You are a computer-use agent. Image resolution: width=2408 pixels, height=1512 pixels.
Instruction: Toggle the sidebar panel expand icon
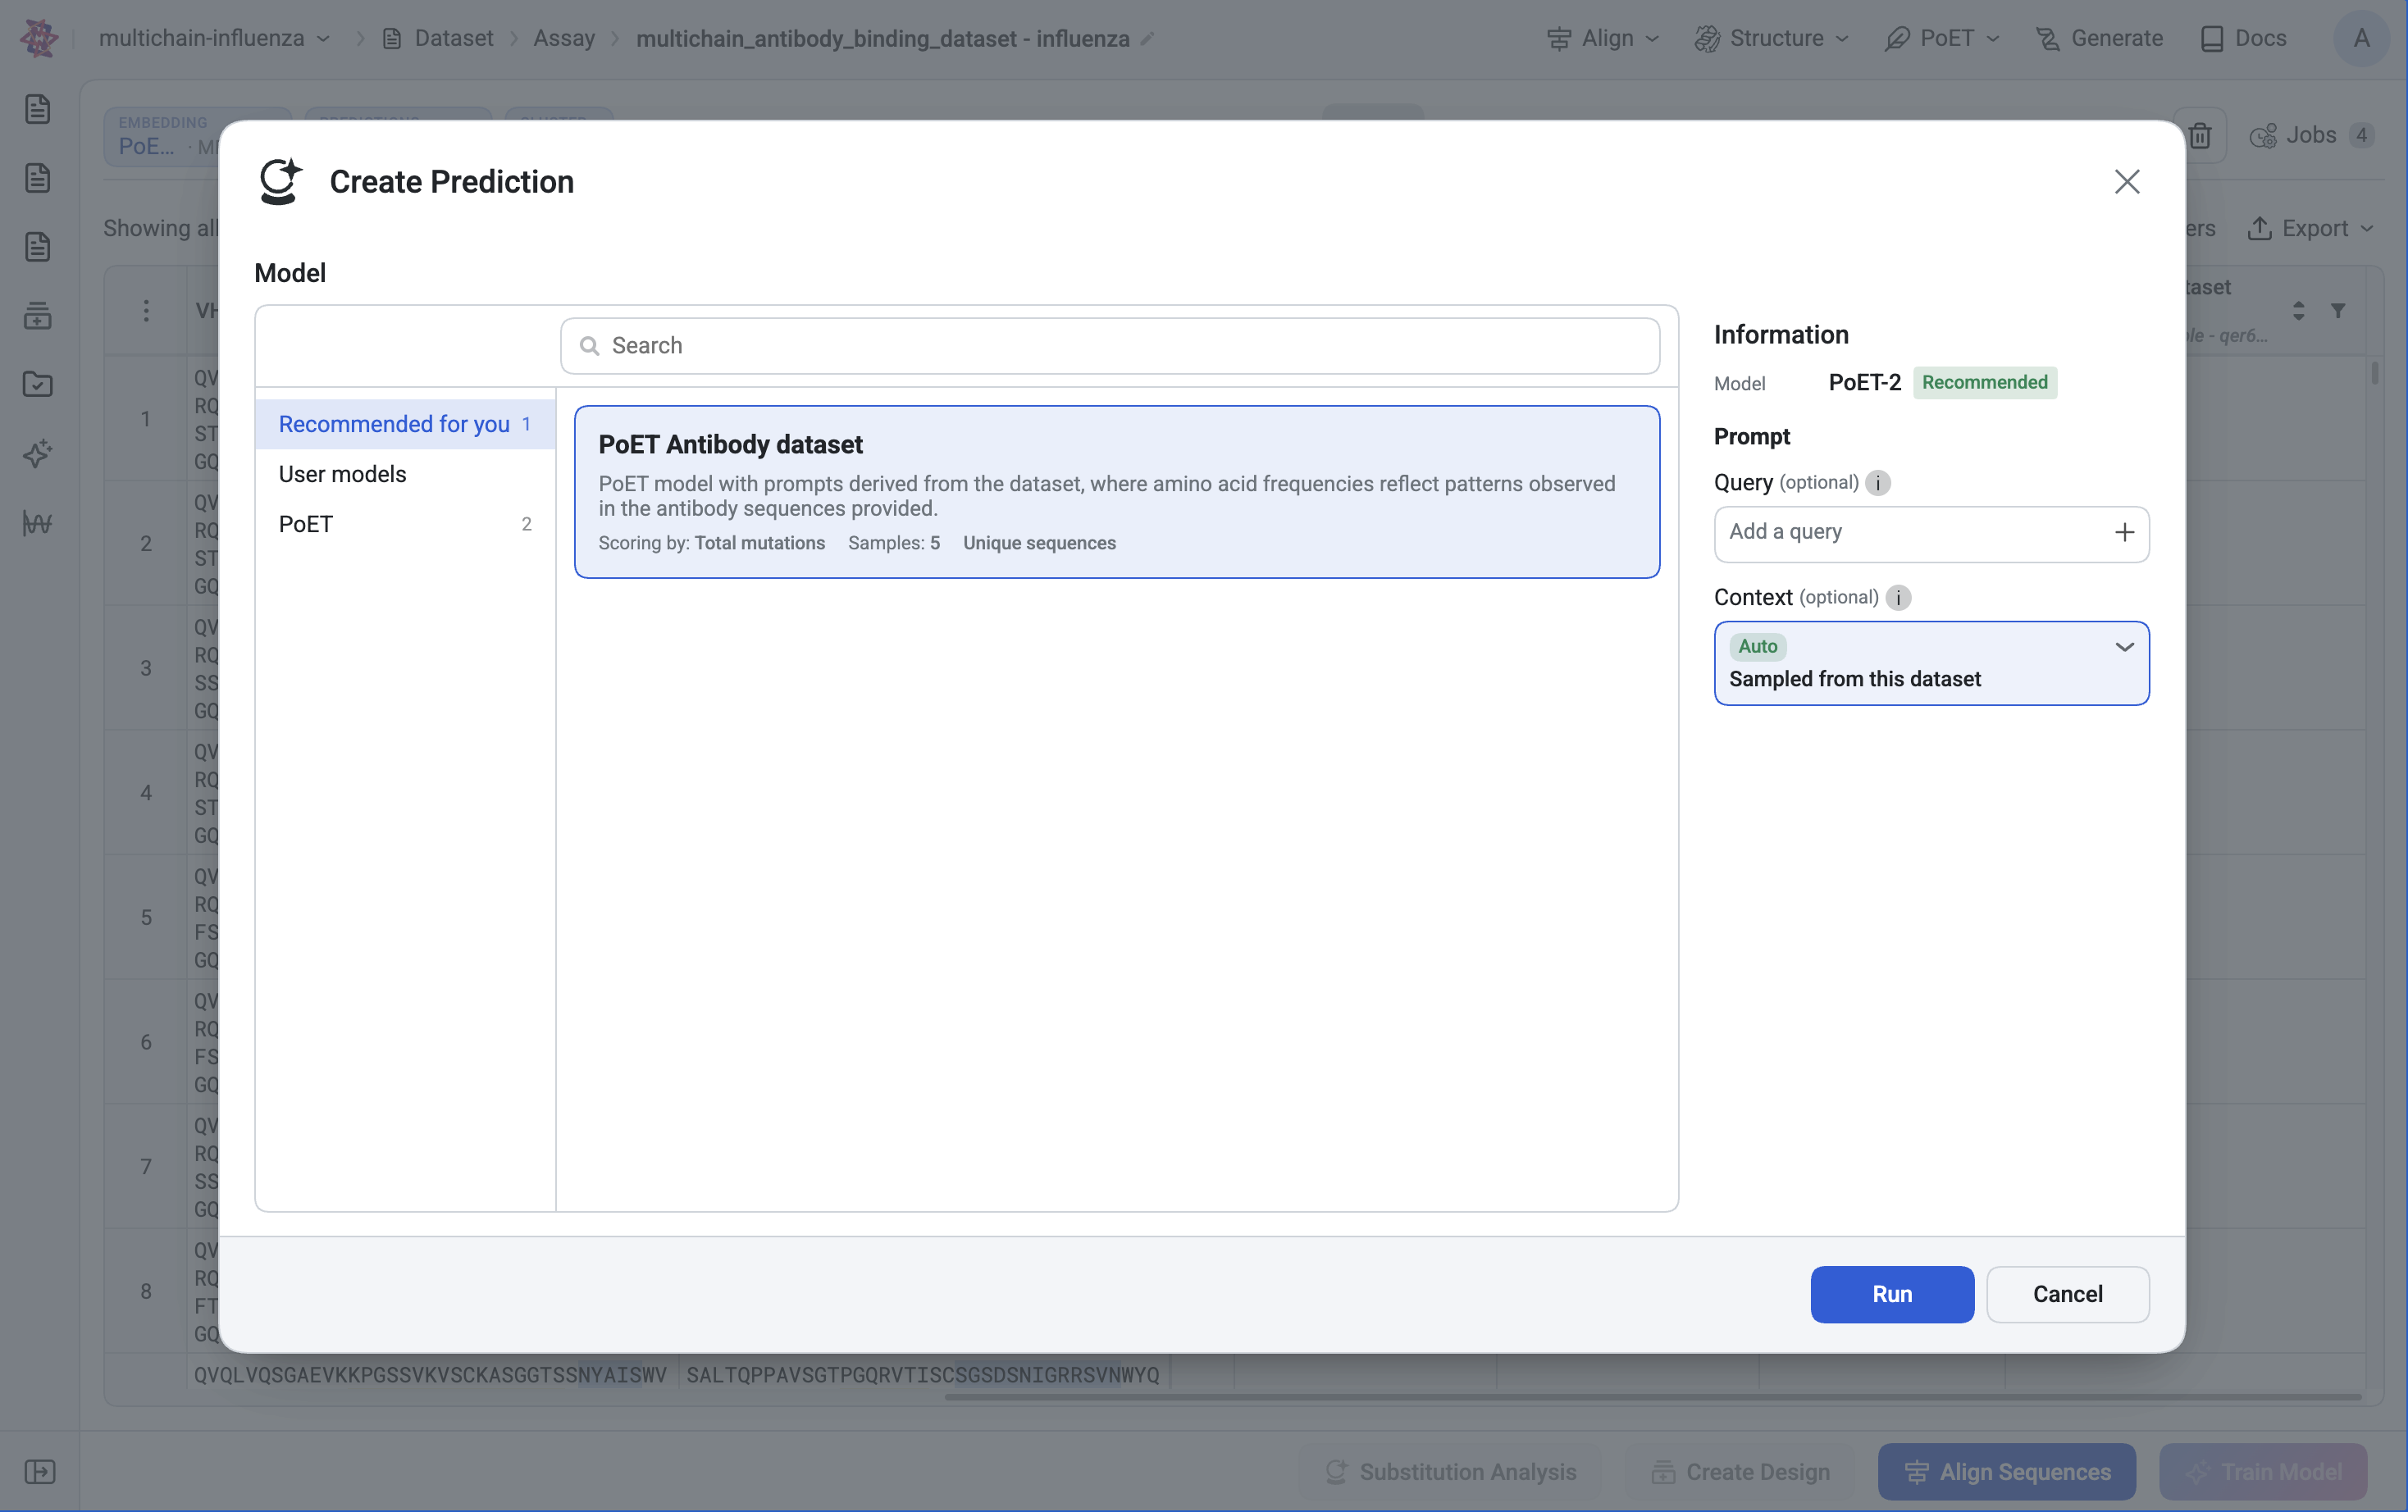40,1472
